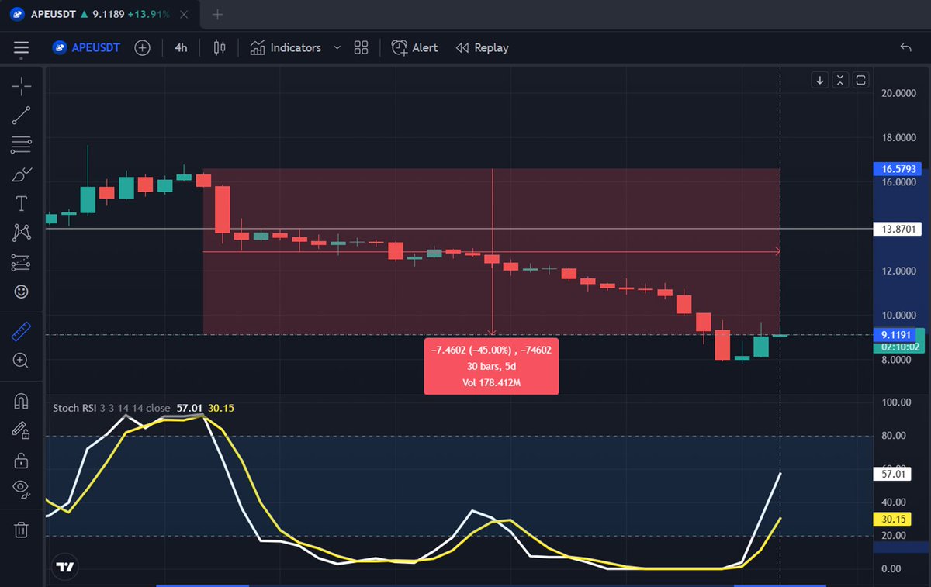Viewport: 931px width, 587px height.
Task: Click the APEUSDT symbol search button
Action: (86, 47)
